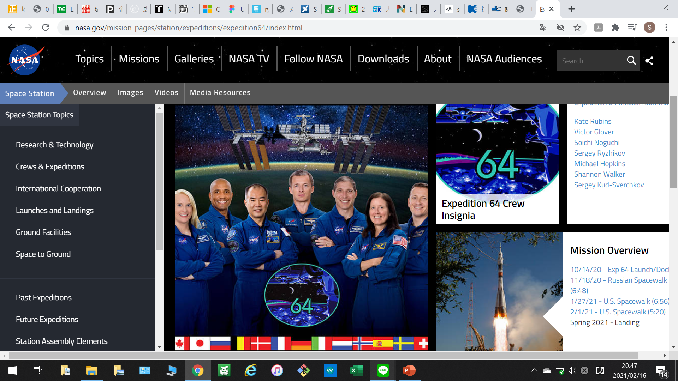
Task: Click the horizontal scrollbar right arrow
Action: point(665,356)
